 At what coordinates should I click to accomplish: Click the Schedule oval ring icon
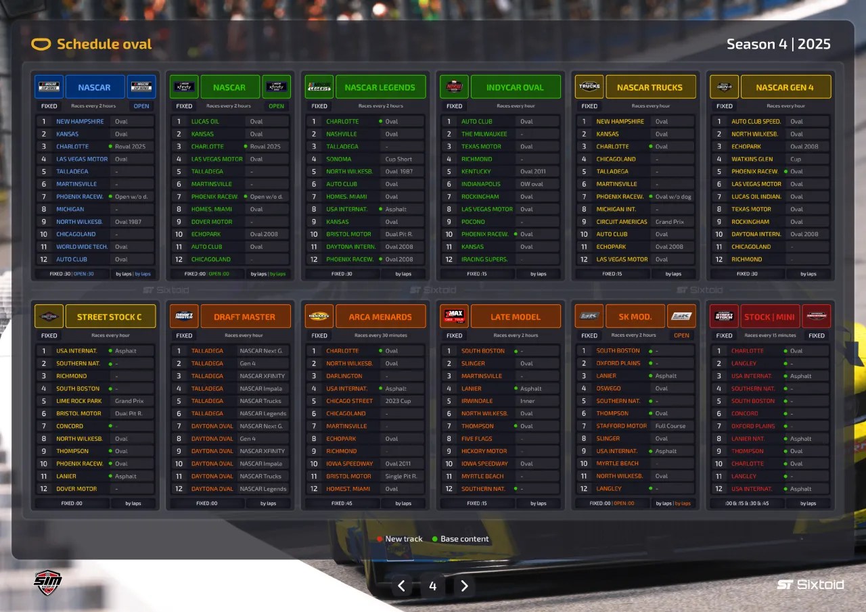click(x=41, y=45)
